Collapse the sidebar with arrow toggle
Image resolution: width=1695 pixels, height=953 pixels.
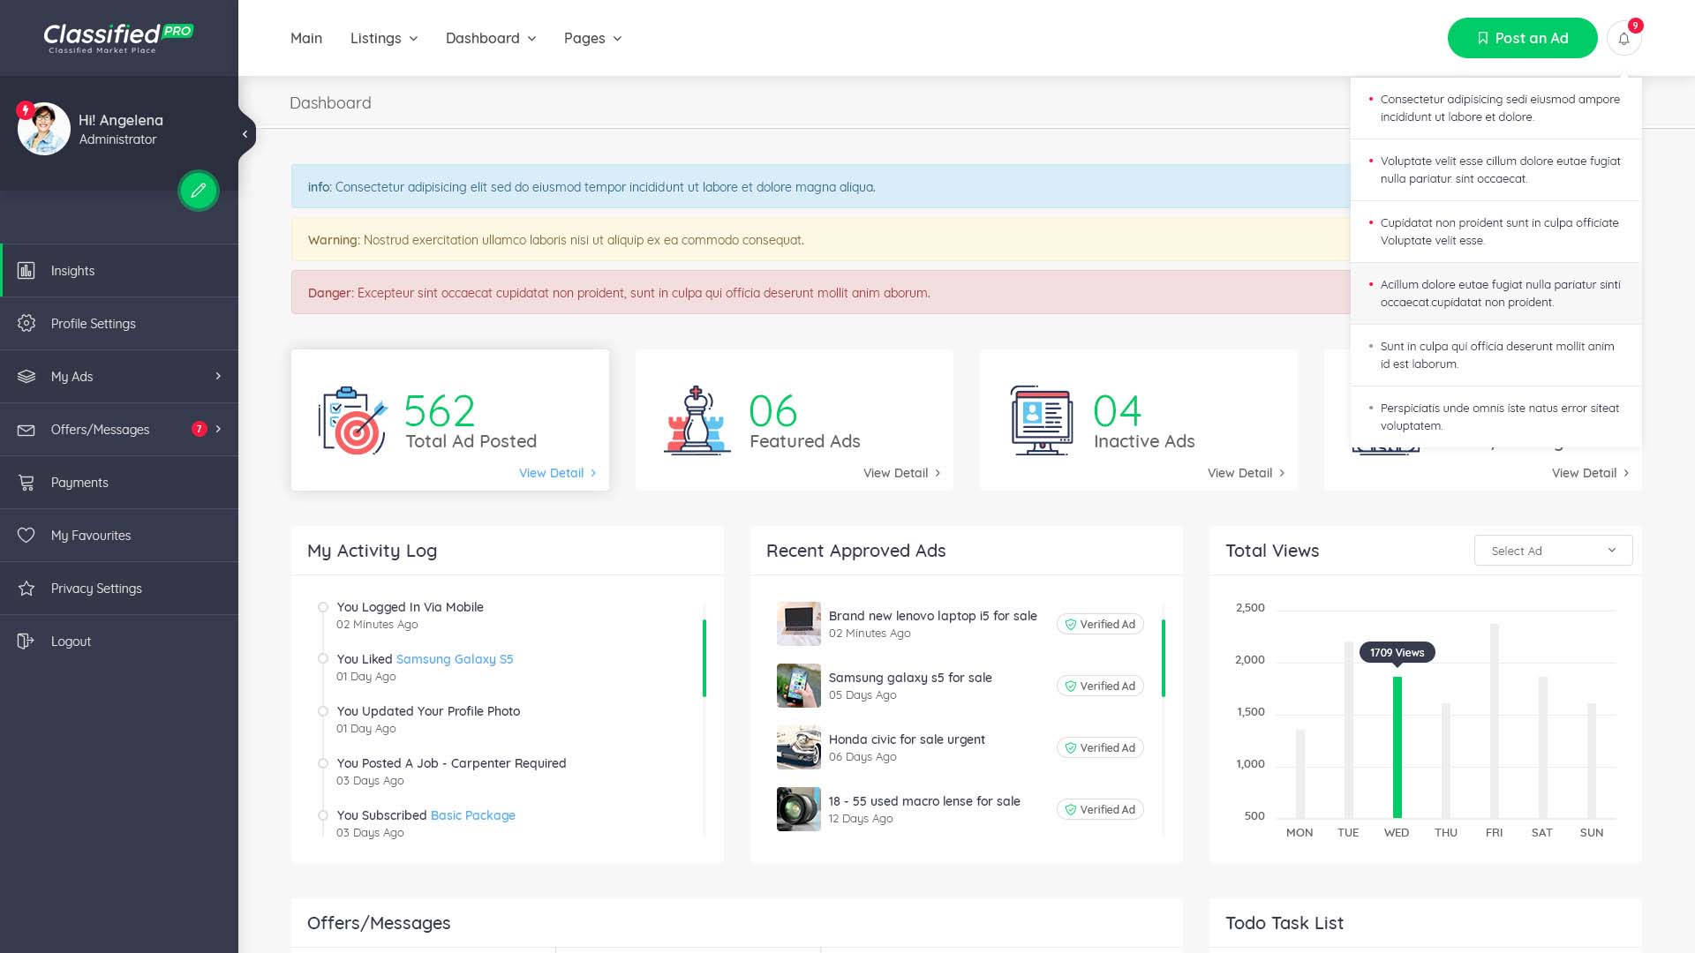[x=245, y=134]
